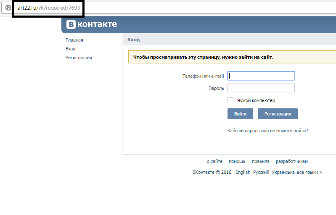Image resolution: width=336 pixels, height=215 pixels.
Task: Open the Забыли пароль или не можете войти link
Action: coord(267,131)
